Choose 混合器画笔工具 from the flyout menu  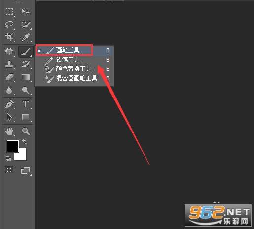74,78
